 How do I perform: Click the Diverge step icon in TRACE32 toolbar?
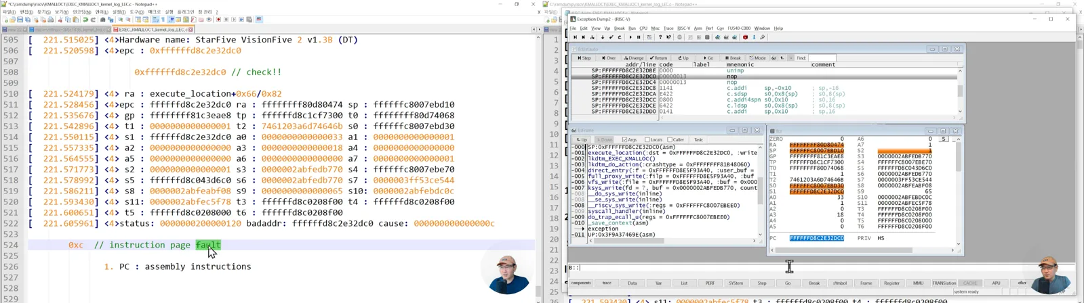(592, 37)
